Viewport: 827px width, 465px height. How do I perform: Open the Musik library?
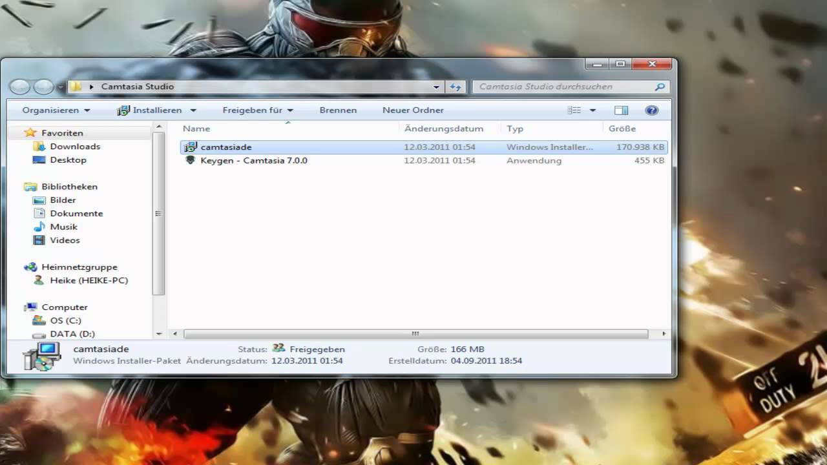pos(63,227)
